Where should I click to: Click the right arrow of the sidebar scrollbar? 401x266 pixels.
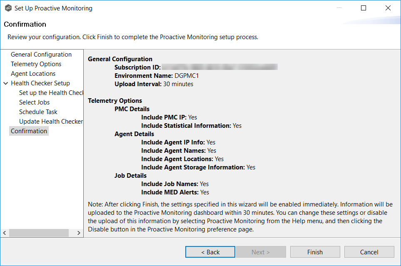pos(79,233)
